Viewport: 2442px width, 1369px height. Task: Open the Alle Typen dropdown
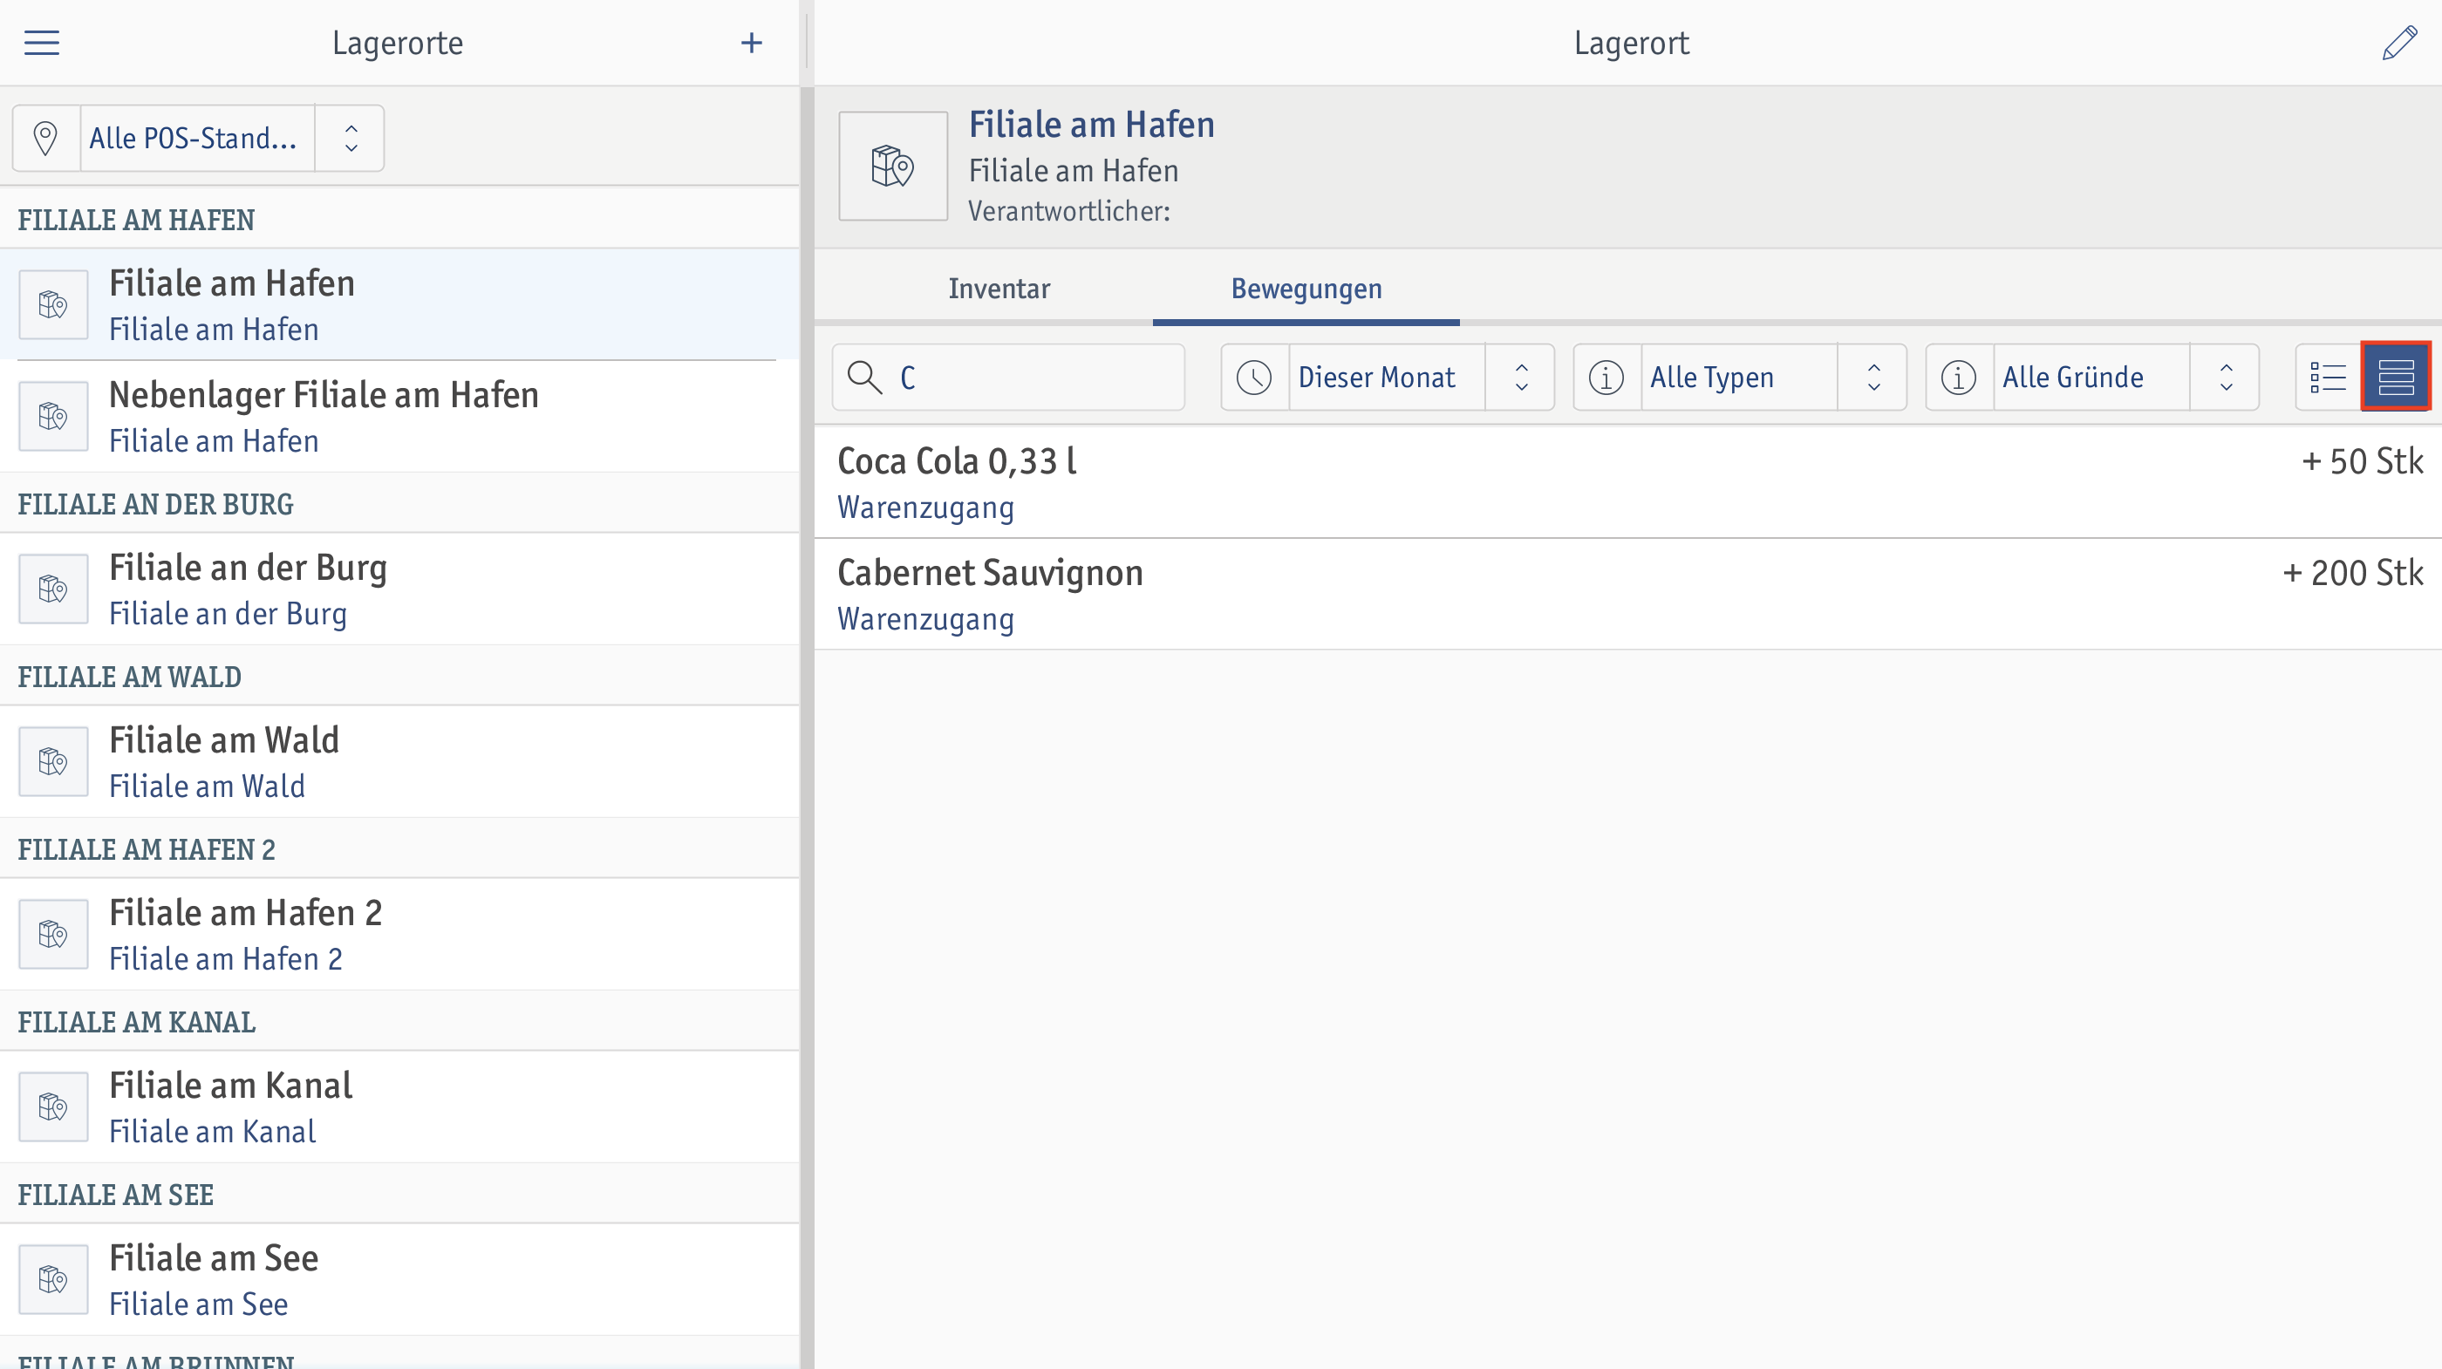pos(1740,378)
